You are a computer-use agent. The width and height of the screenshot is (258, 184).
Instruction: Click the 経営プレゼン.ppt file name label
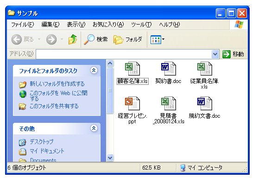(x=132, y=119)
